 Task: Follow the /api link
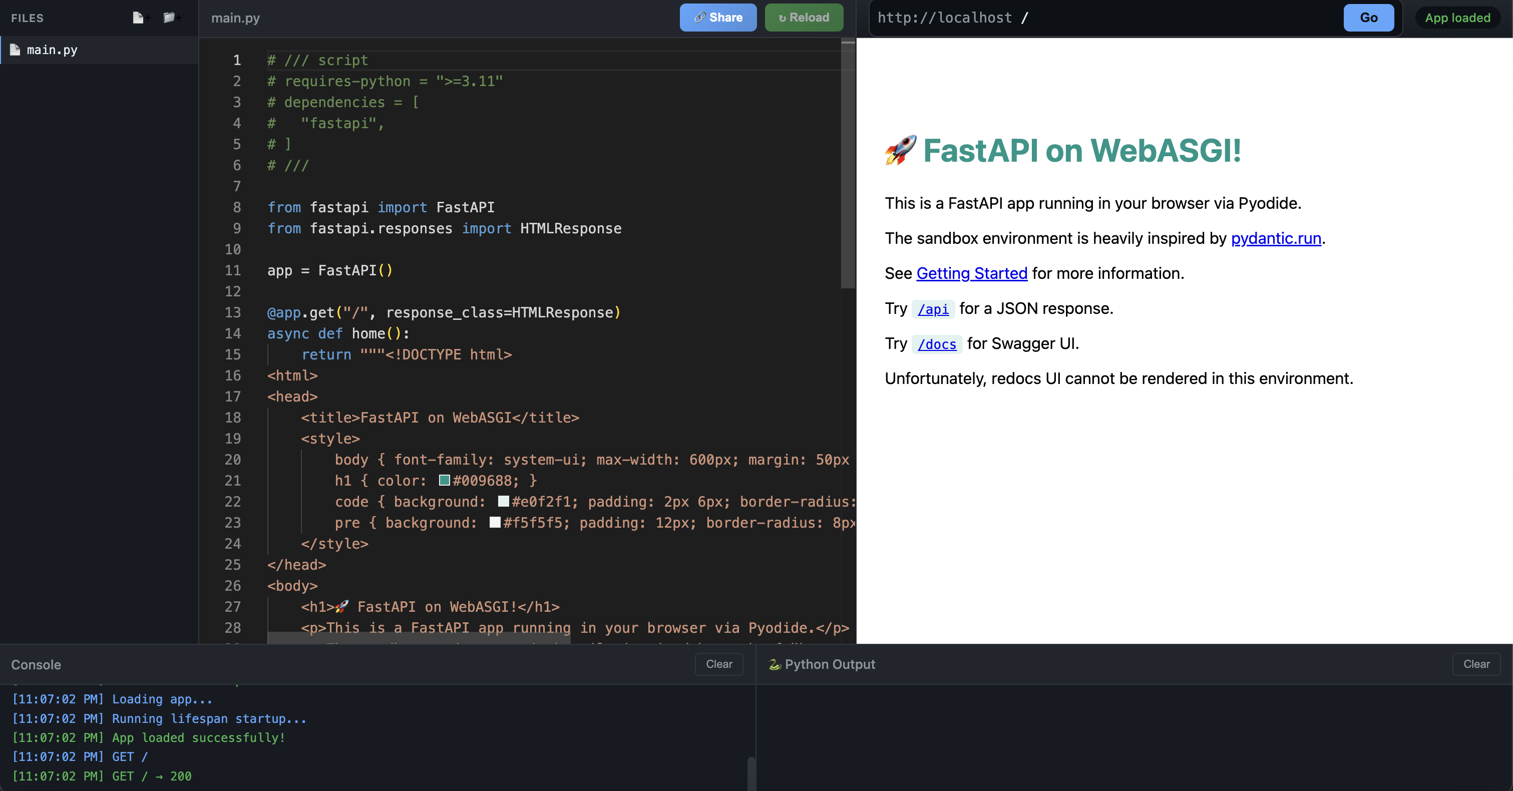click(x=933, y=309)
